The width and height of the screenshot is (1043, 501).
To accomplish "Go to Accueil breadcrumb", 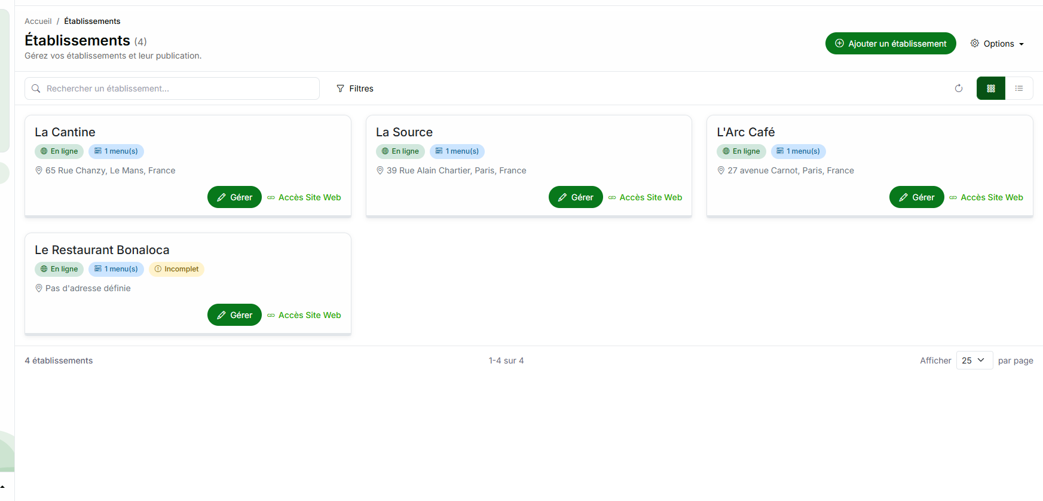I will pyautogui.click(x=38, y=21).
